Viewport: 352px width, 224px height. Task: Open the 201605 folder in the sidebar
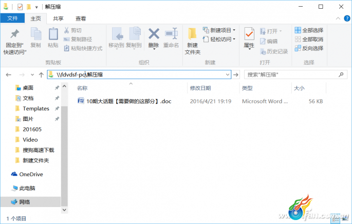click(x=32, y=129)
